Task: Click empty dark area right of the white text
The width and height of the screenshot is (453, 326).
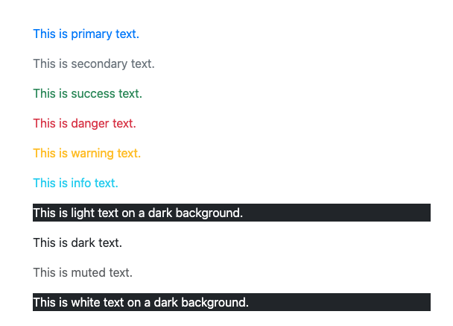Action: click(x=343, y=302)
